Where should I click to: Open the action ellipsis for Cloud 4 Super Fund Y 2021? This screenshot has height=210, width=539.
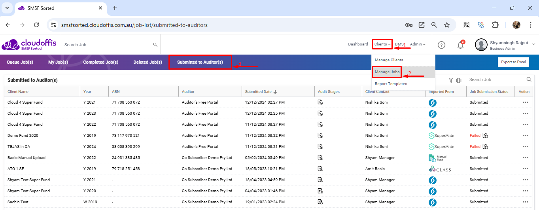(526, 102)
